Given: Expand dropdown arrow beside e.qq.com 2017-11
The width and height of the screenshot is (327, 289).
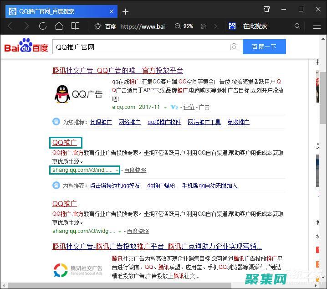Looking at the screenshot, I should (165, 108).
